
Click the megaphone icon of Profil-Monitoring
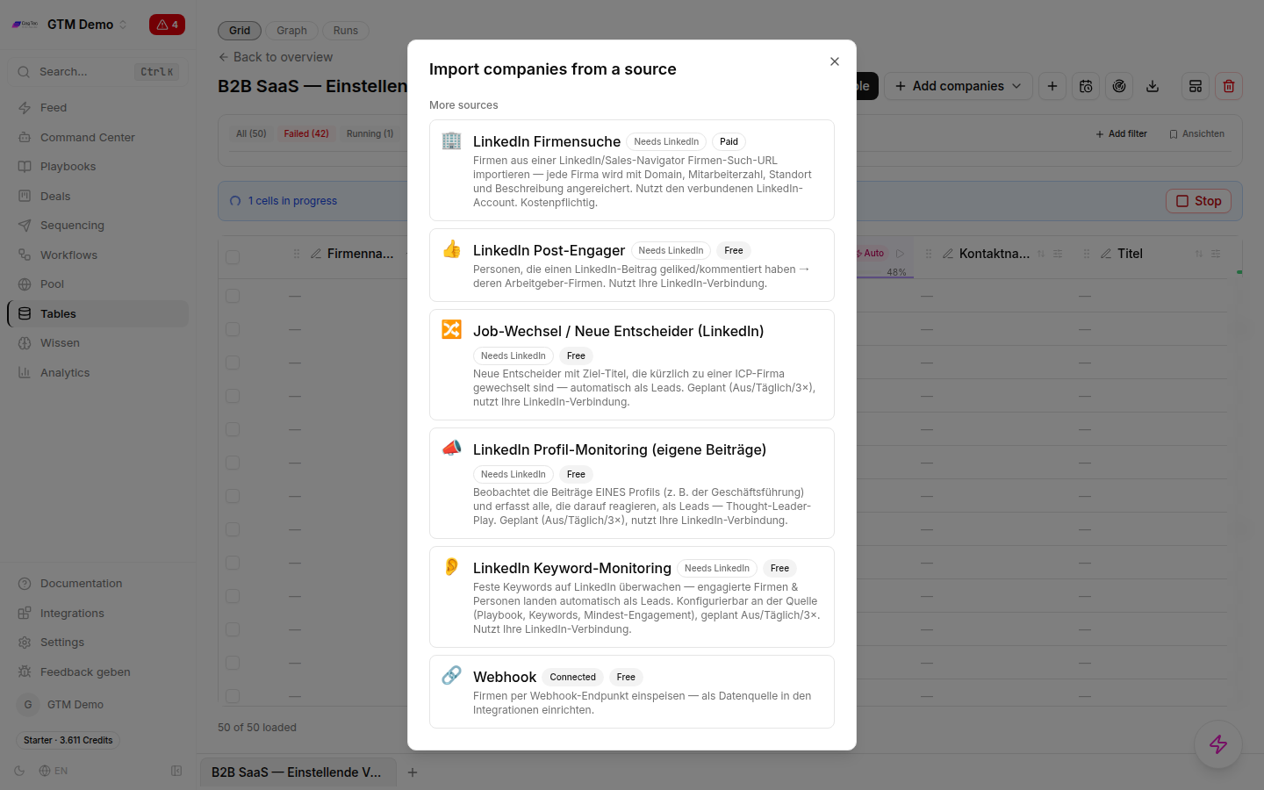click(451, 448)
